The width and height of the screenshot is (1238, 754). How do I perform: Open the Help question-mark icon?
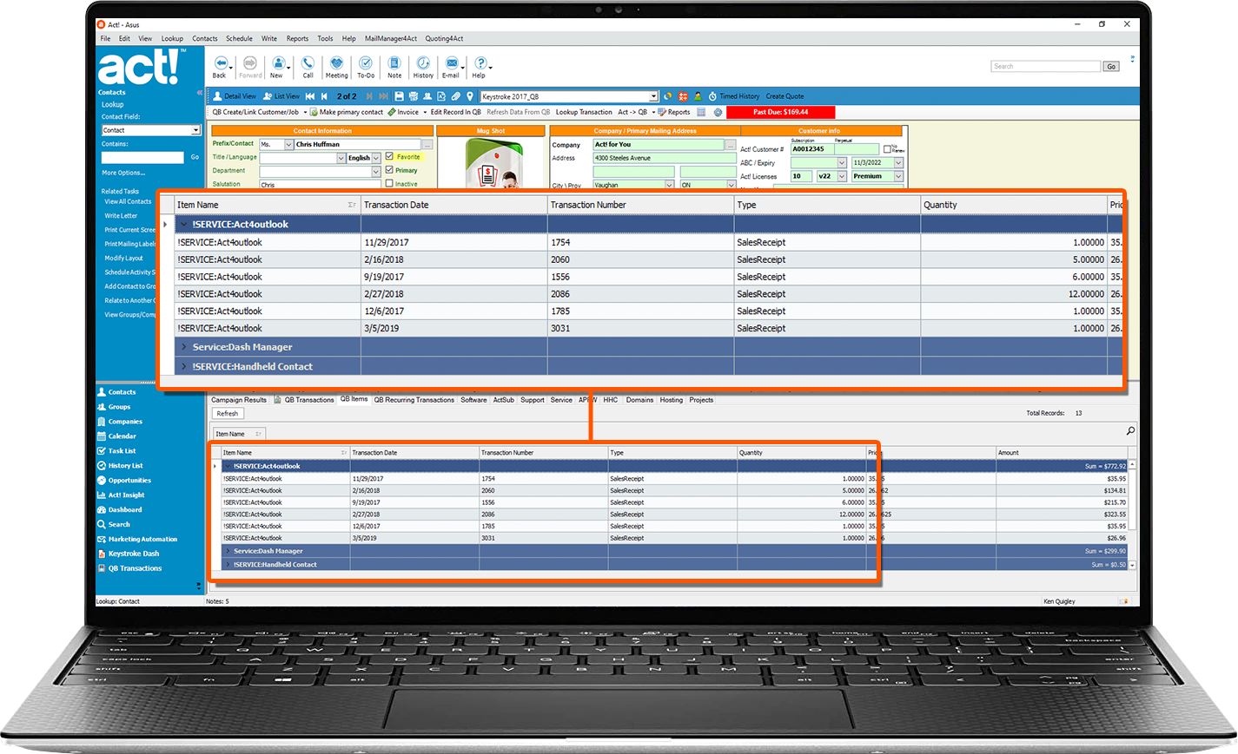coord(480,63)
